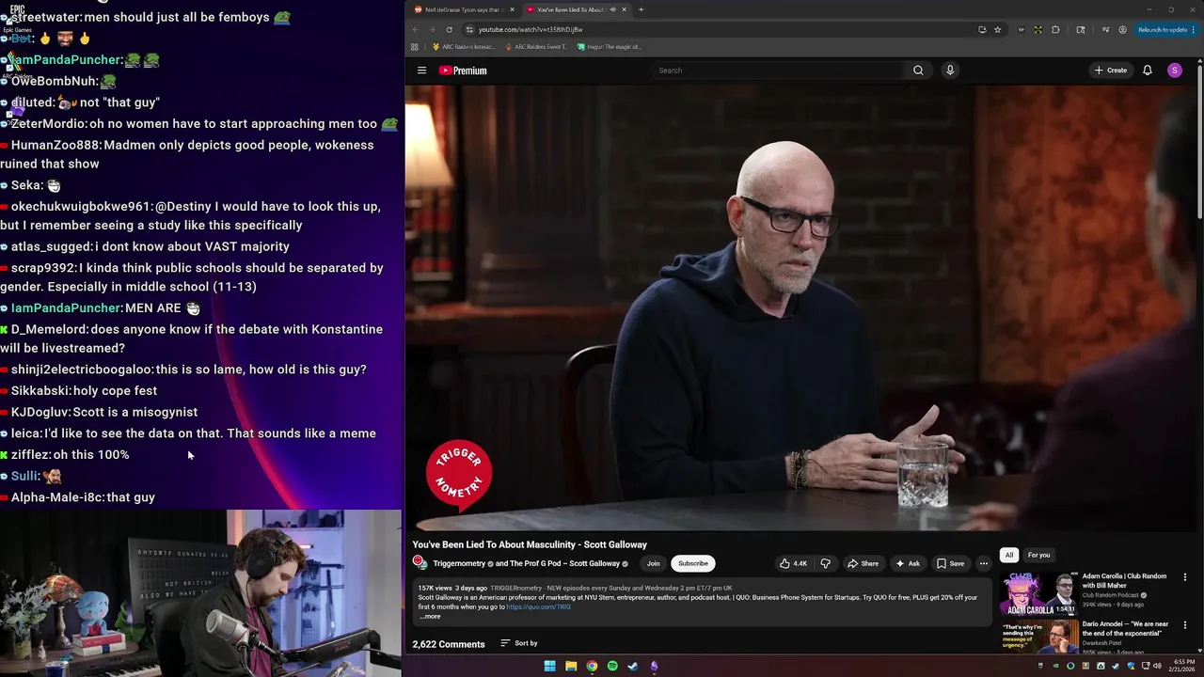The width and height of the screenshot is (1204, 677).
Task: Open a new Chrome tab
Action: click(x=641, y=9)
